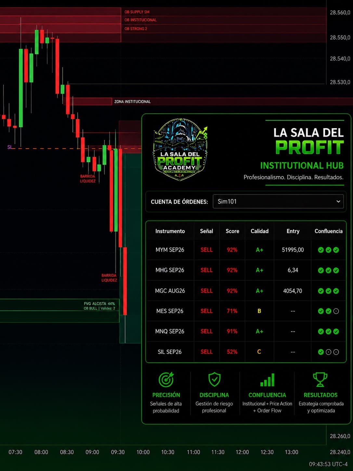
Task: Click the Entry column header
Action: (x=293, y=231)
